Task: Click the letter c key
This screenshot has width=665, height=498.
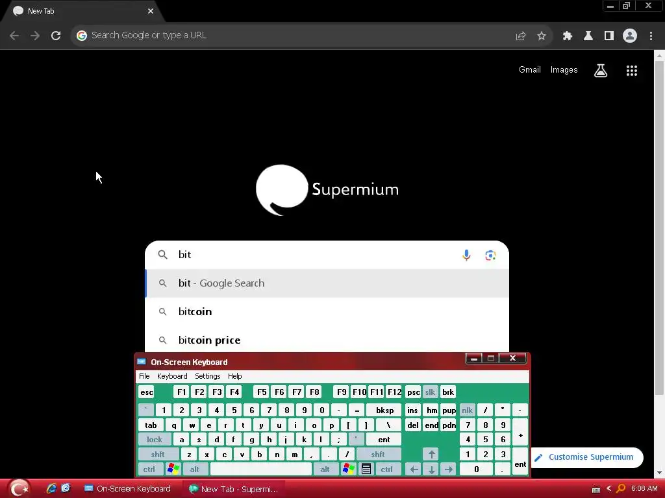Action: pyautogui.click(x=224, y=455)
